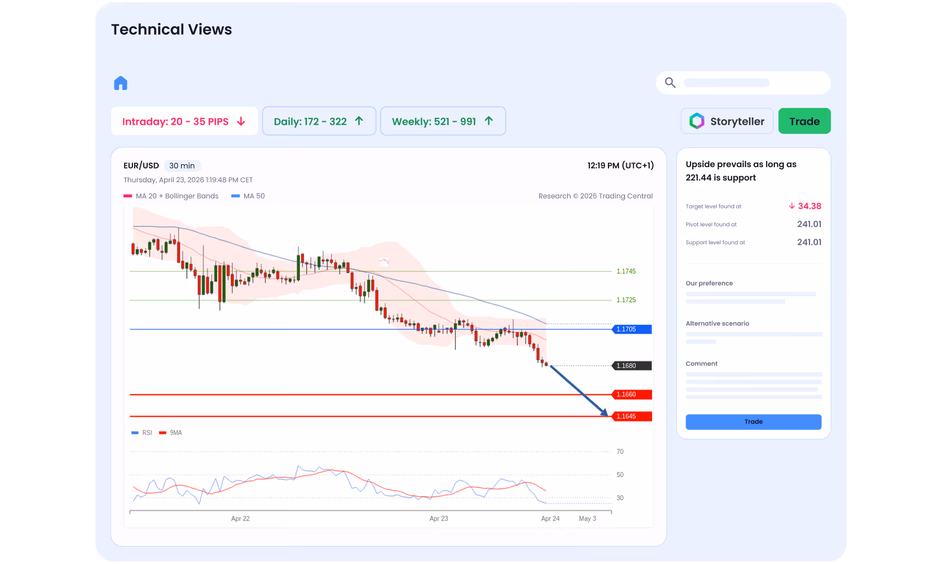Click the Technical Views heading
Screen dimensions: 942x564
[172, 30]
